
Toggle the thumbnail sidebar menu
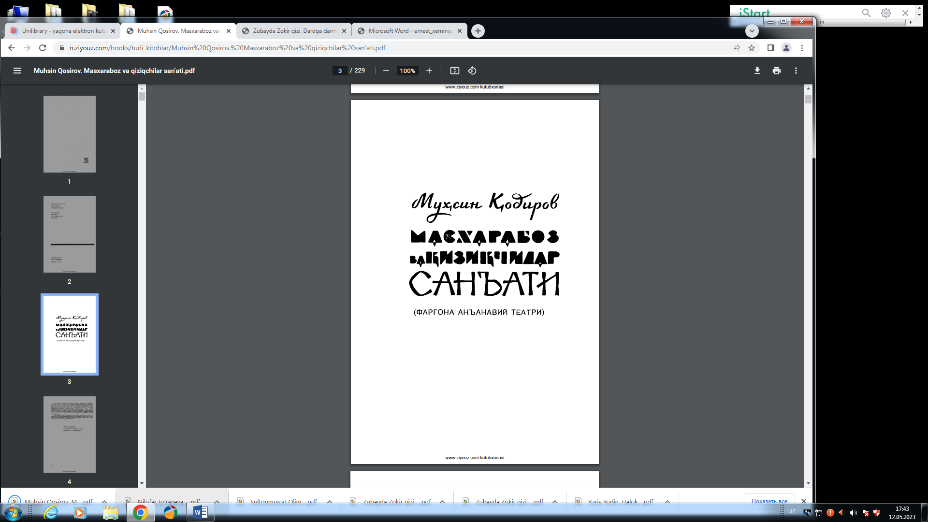tap(17, 71)
